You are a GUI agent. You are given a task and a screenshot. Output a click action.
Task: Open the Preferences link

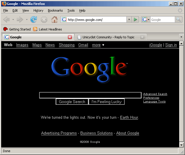point(151,98)
